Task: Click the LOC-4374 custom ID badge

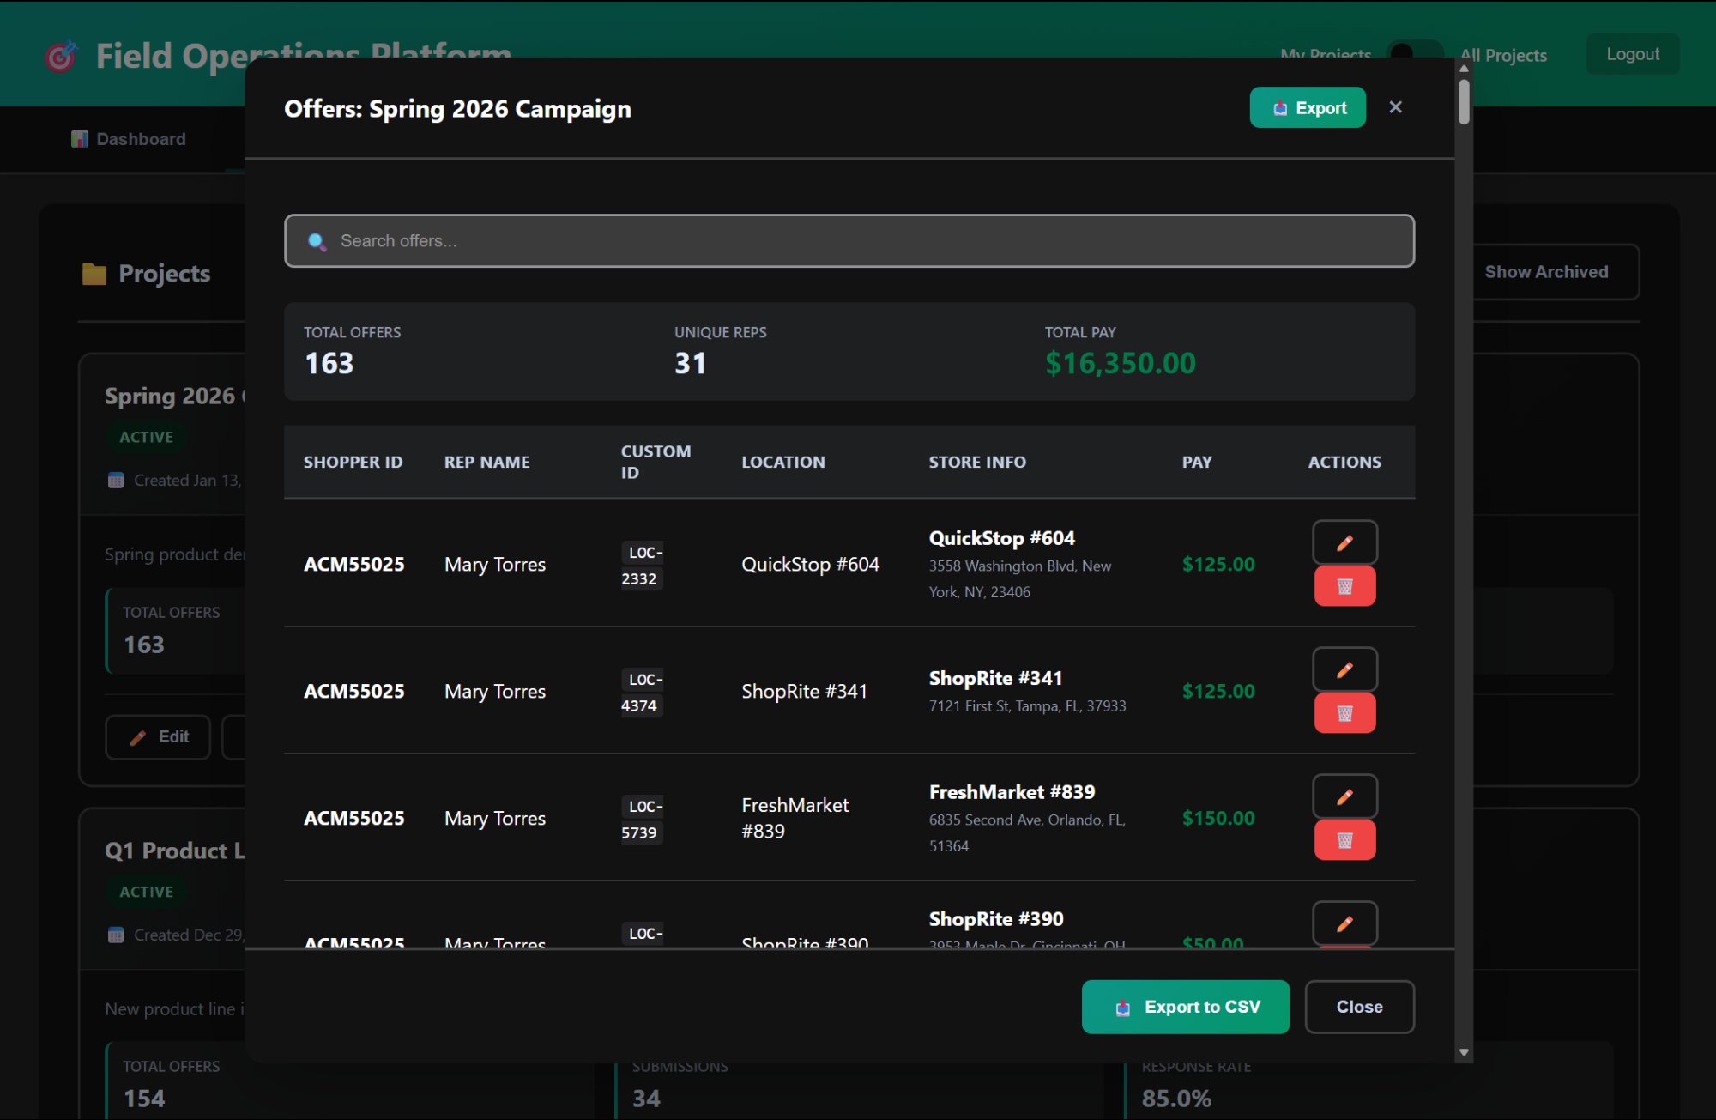Action: point(642,693)
